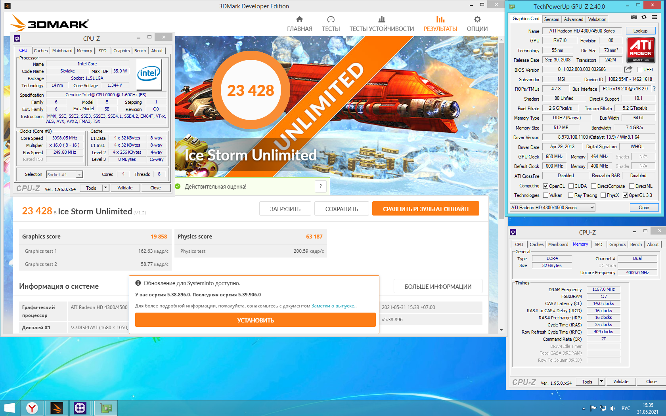Toggle the DirectCompute checkbox

pyautogui.click(x=594, y=186)
